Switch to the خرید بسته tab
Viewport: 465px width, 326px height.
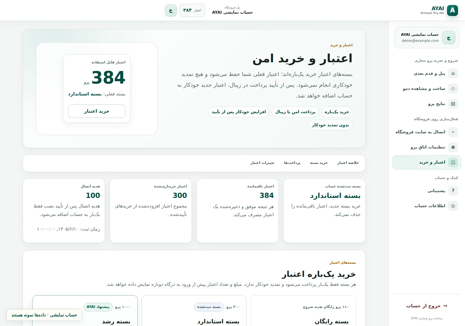[319, 163]
